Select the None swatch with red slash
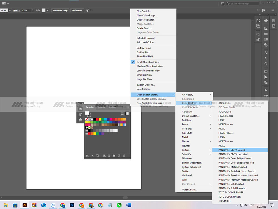Viewport: 278px width, 209px height. click(86, 119)
